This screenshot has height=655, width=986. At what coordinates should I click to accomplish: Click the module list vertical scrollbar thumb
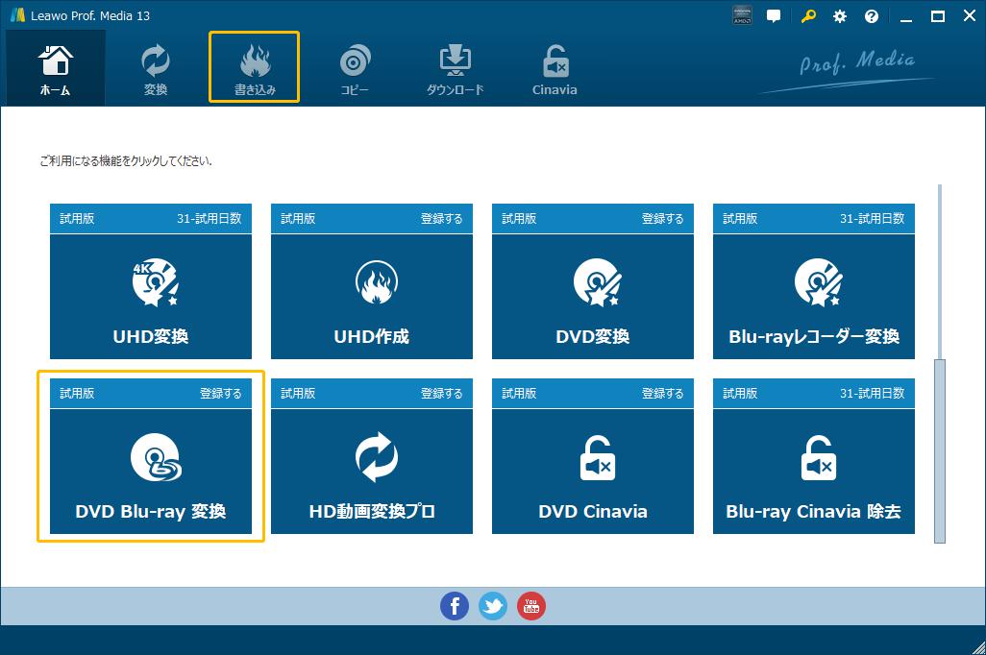(x=940, y=451)
